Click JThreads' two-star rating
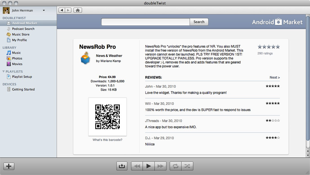Image resolution: width=310 pixels, height=175 pixels. tap(273, 120)
